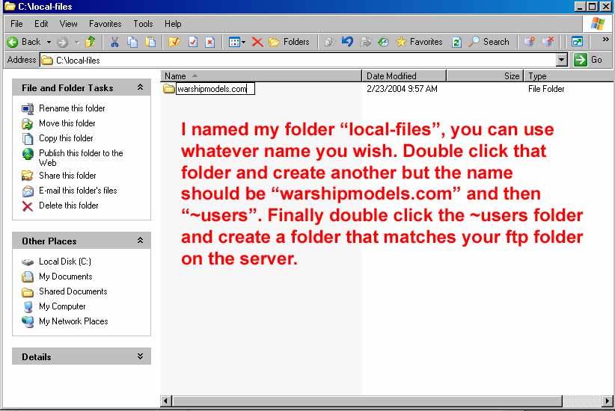Screen dimensions: 615x411
Task: Toggle the Folders pane button
Action: (x=289, y=42)
